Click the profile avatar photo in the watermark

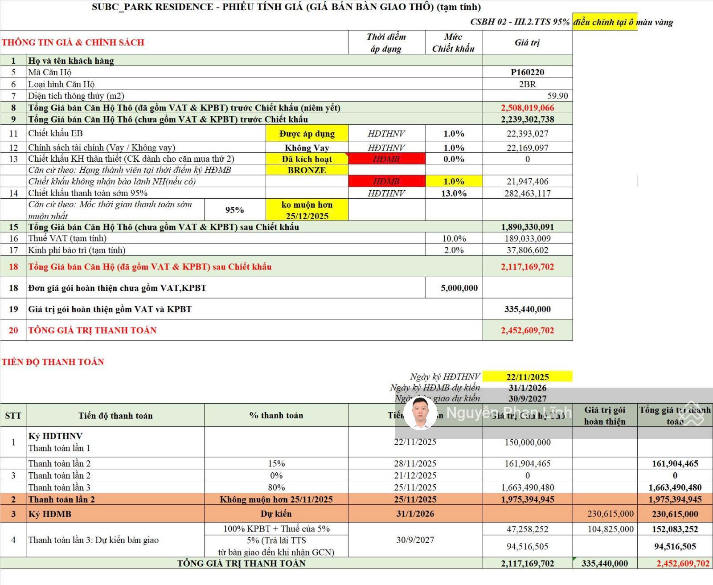420,413
